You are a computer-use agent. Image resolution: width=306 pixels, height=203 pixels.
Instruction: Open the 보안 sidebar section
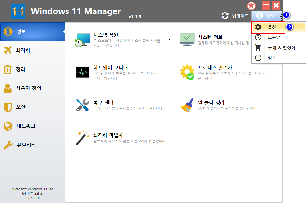click(x=32, y=107)
